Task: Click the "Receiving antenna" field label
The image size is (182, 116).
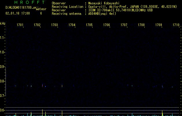Action: [x=67, y=14]
